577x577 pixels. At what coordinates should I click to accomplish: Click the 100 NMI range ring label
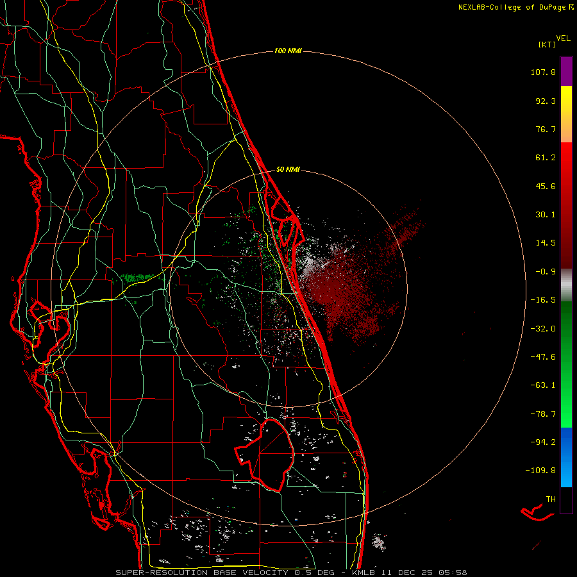point(288,51)
